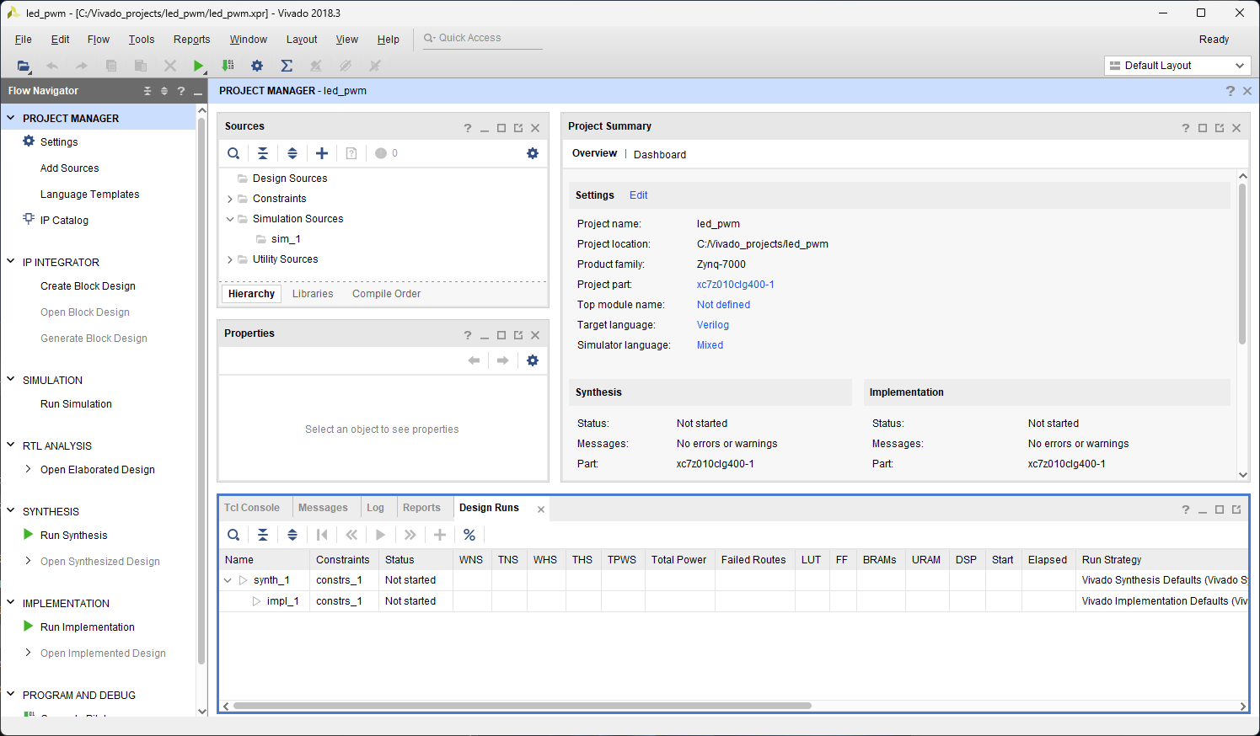Click the Open Project toolbar icon
Viewport: 1260px width, 736px height.
point(24,66)
